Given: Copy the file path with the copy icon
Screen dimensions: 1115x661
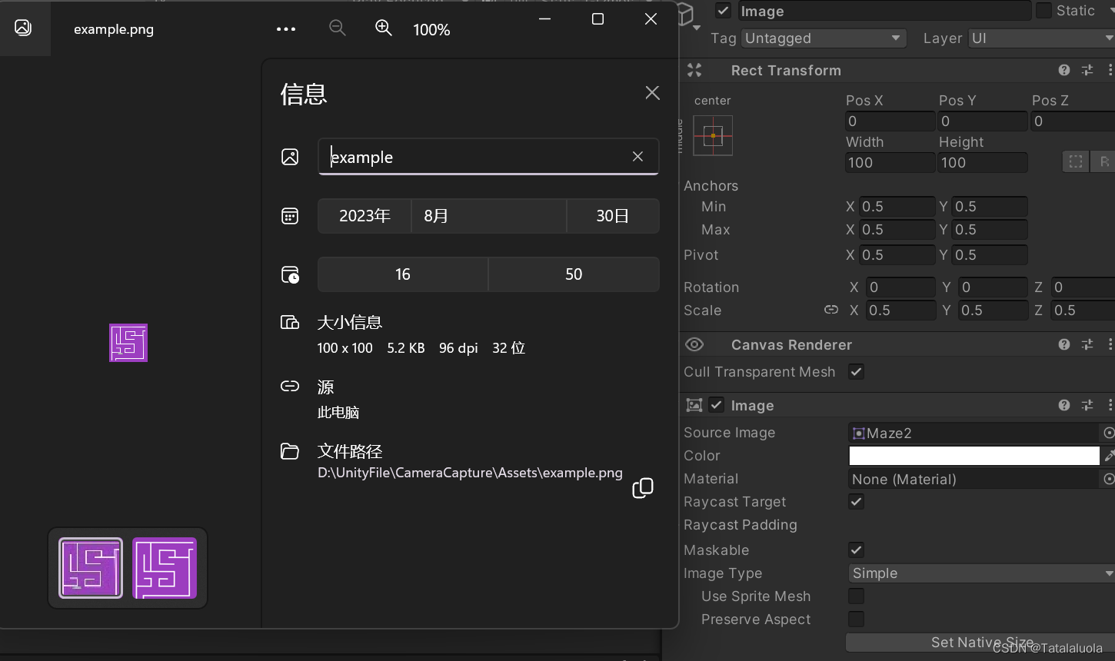Looking at the screenshot, I should 643,488.
